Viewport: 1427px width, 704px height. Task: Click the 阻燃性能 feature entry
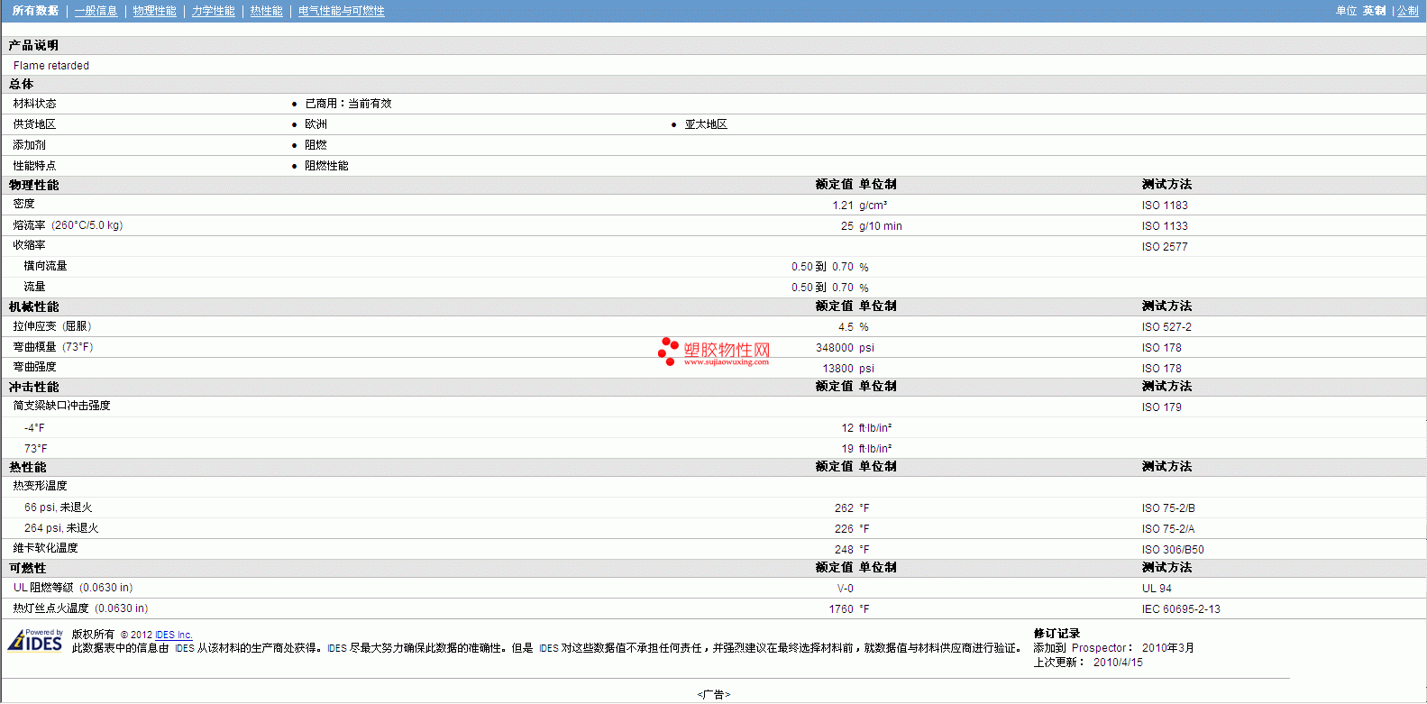coord(326,166)
